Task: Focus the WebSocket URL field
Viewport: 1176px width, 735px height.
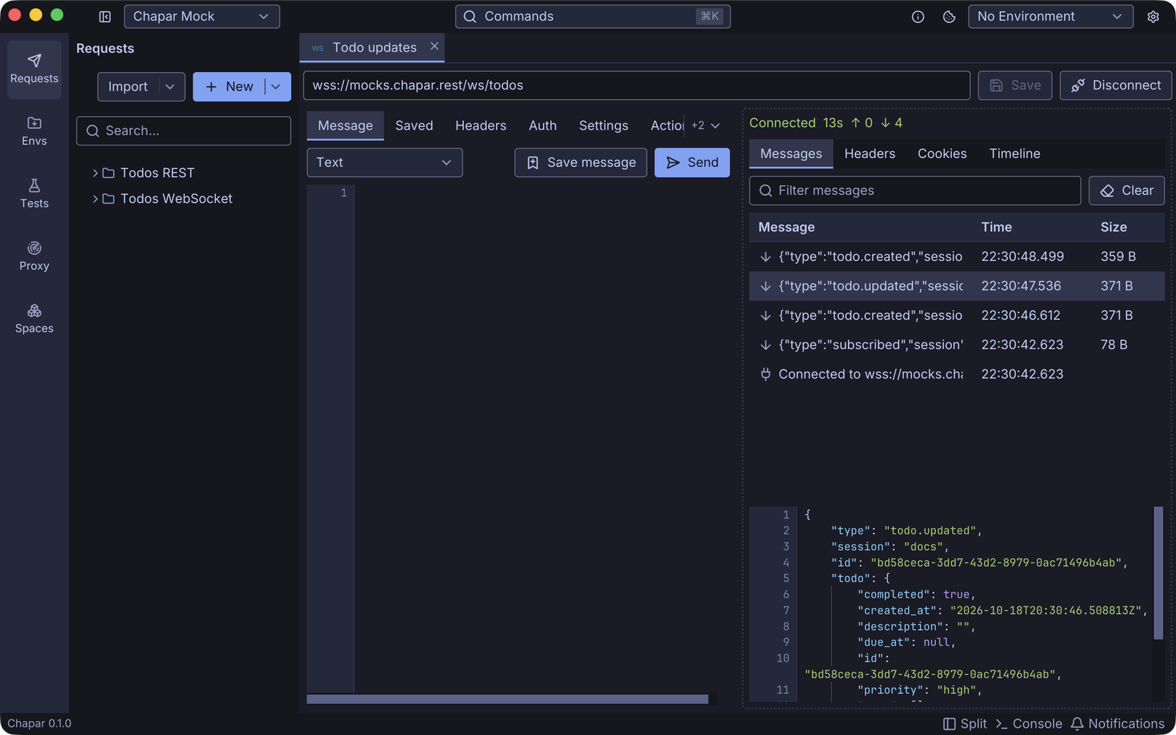Action: pyautogui.click(x=637, y=85)
